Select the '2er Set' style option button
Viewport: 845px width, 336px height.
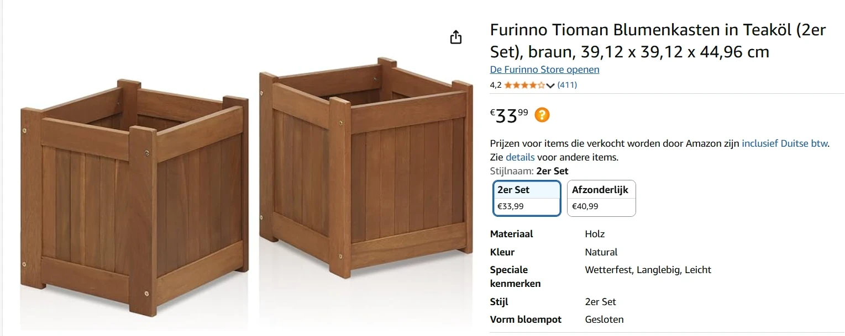(x=527, y=198)
